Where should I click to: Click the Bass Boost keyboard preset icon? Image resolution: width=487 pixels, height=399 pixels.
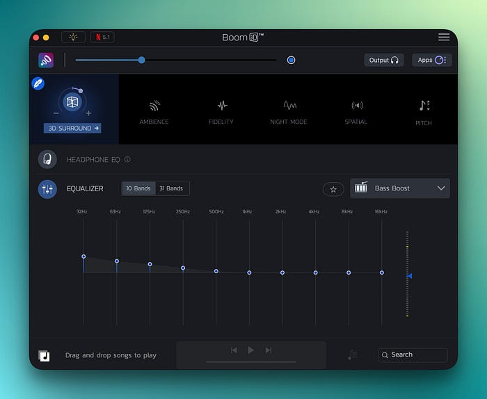click(x=361, y=187)
